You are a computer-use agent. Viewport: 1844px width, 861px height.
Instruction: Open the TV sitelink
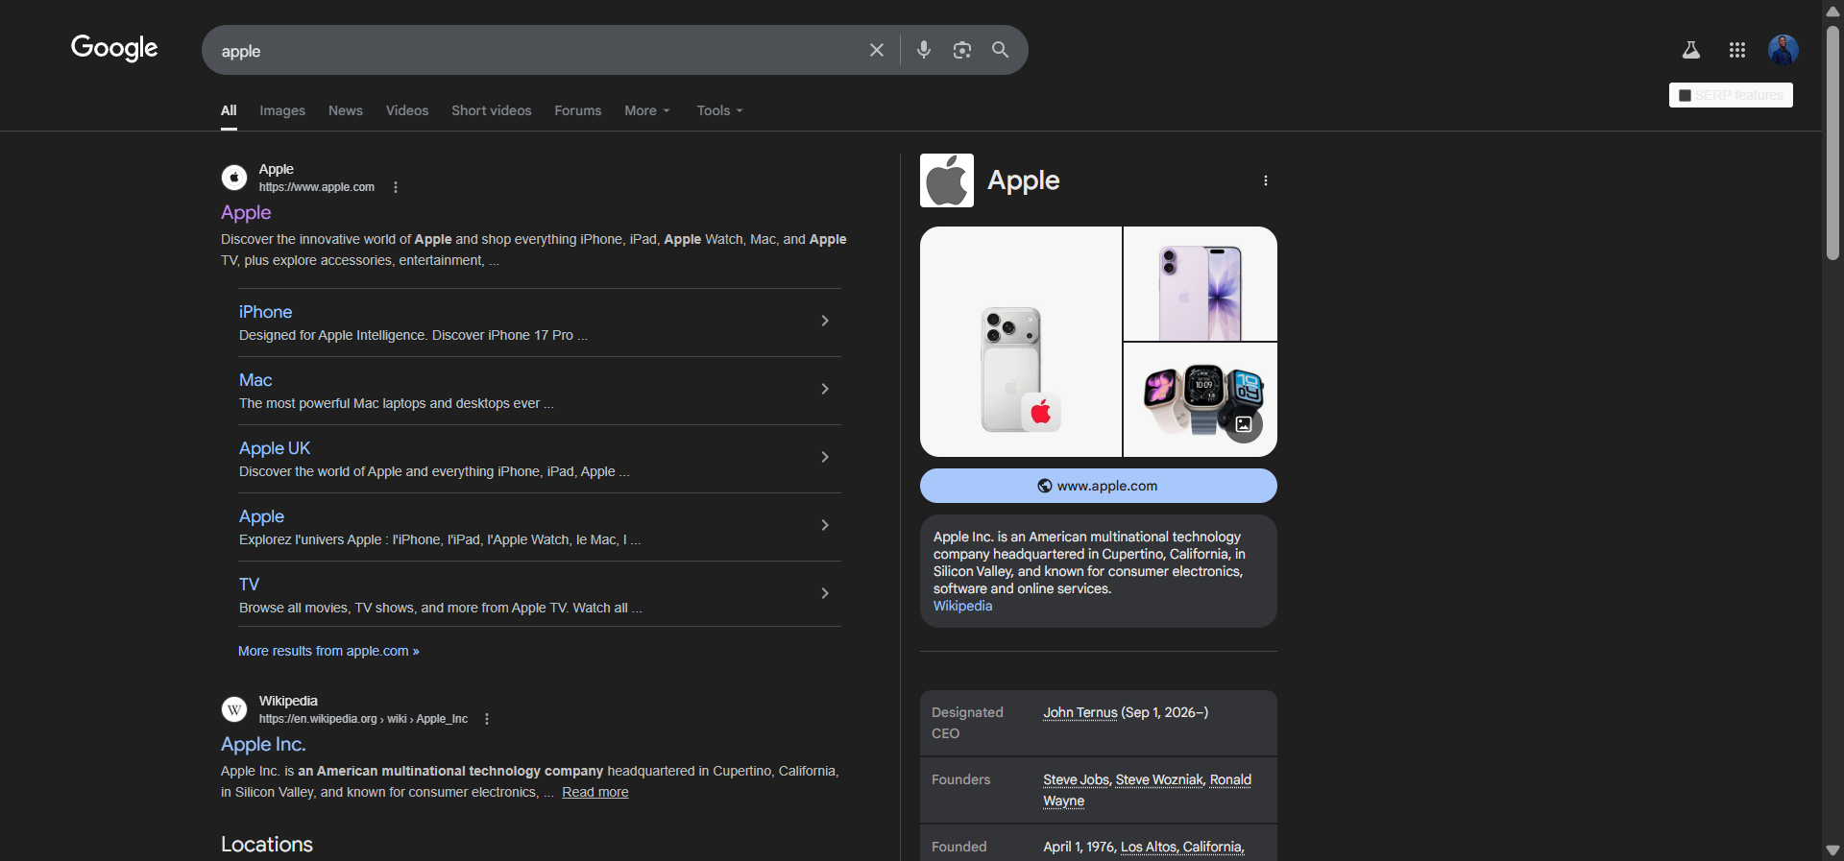[x=249, y=585]
